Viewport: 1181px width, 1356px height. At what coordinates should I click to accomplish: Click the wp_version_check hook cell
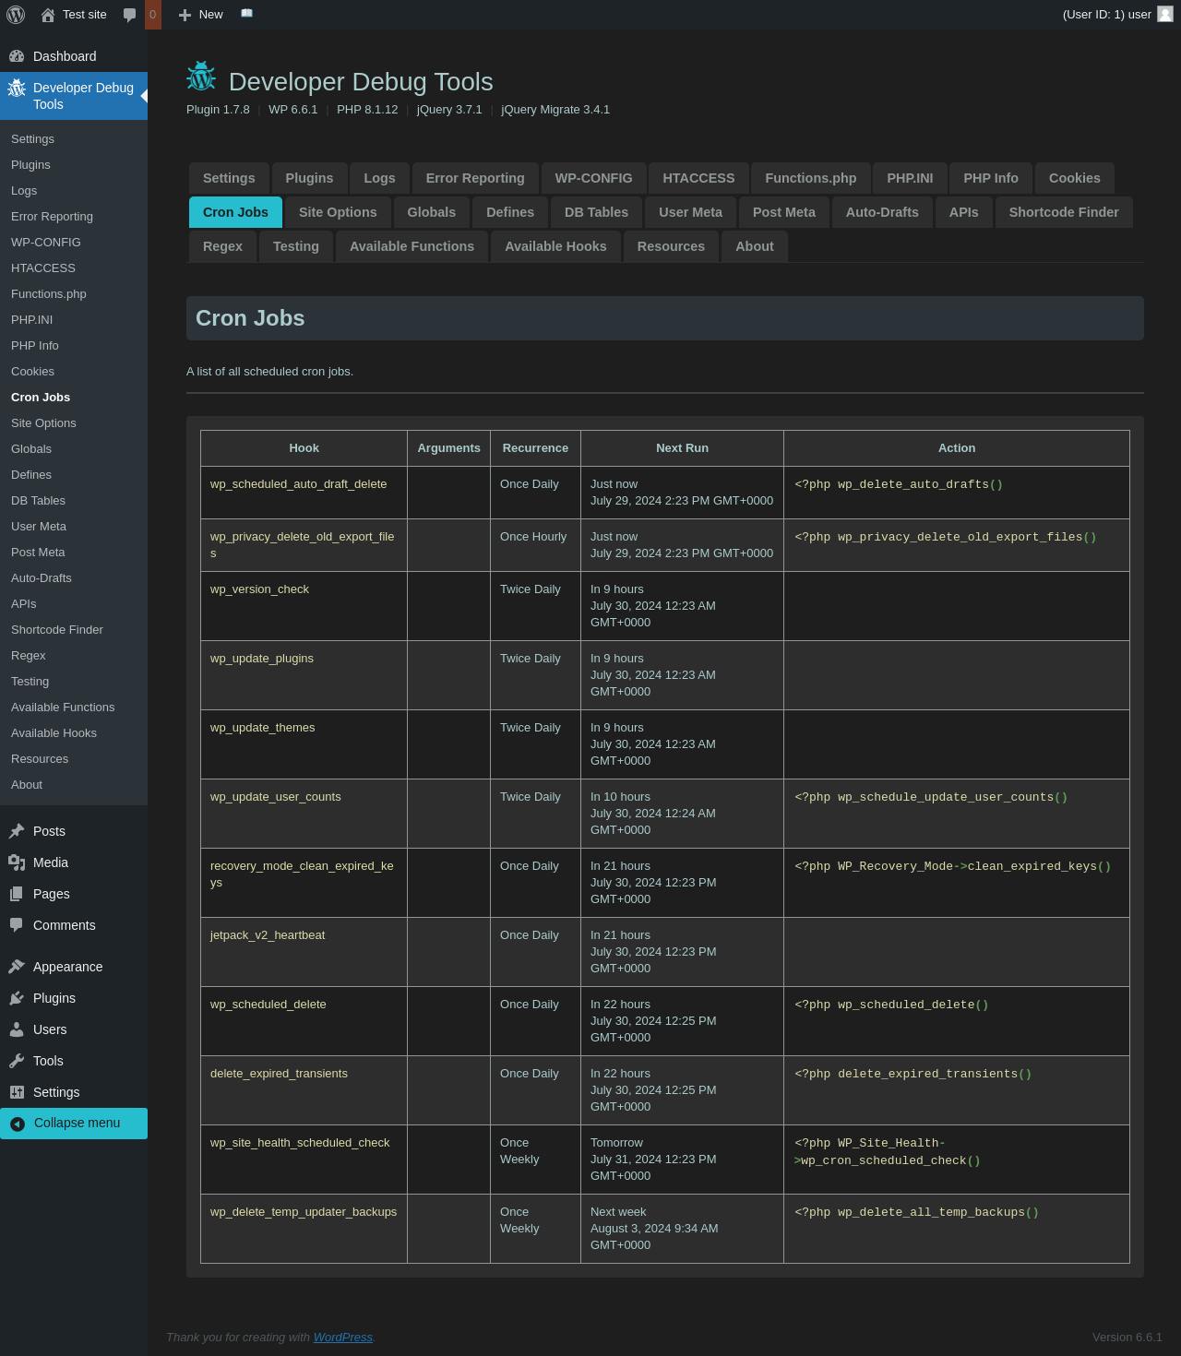click(259, 589)
